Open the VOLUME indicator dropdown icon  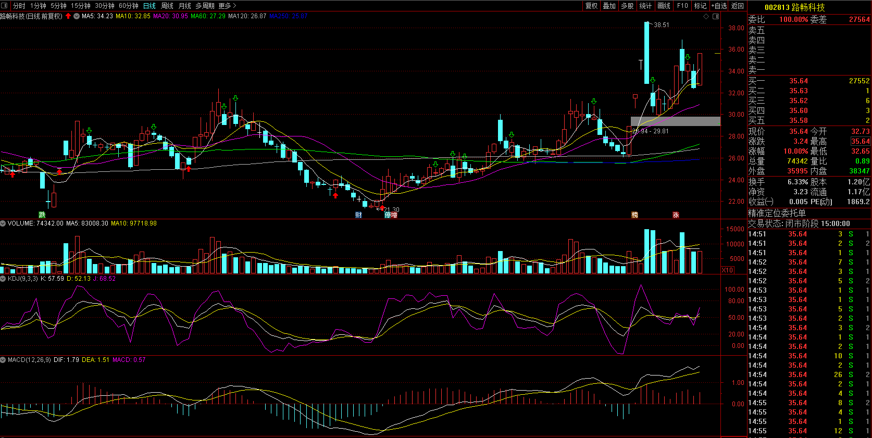3,223
